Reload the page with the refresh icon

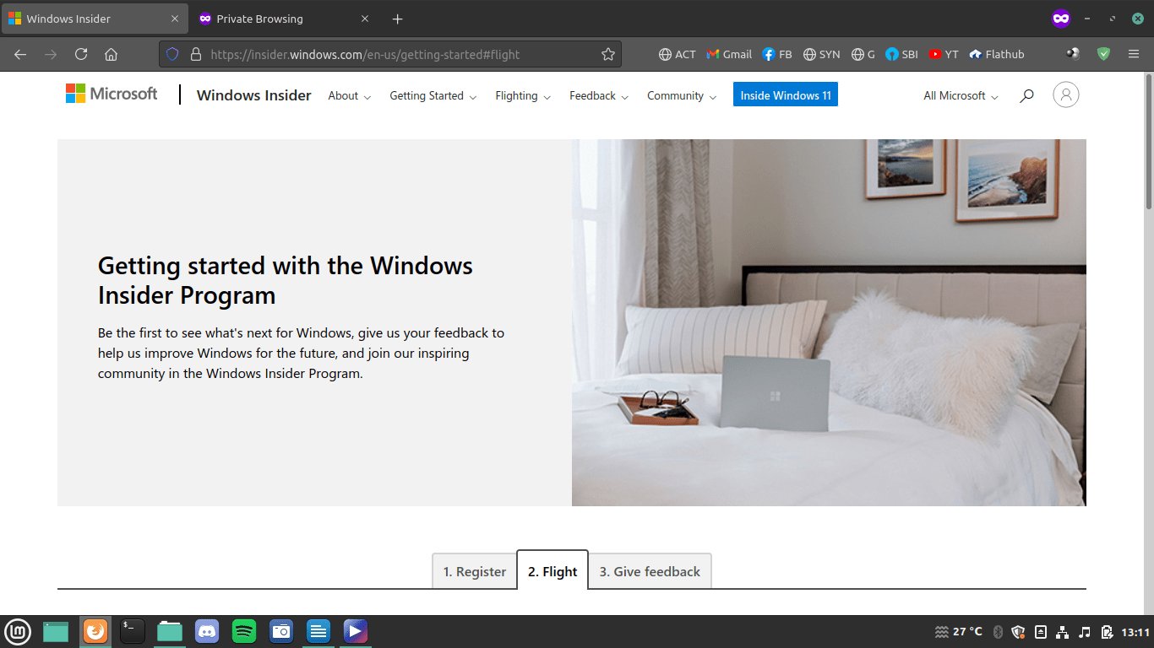pyautogui.click(x=81, y=54)
